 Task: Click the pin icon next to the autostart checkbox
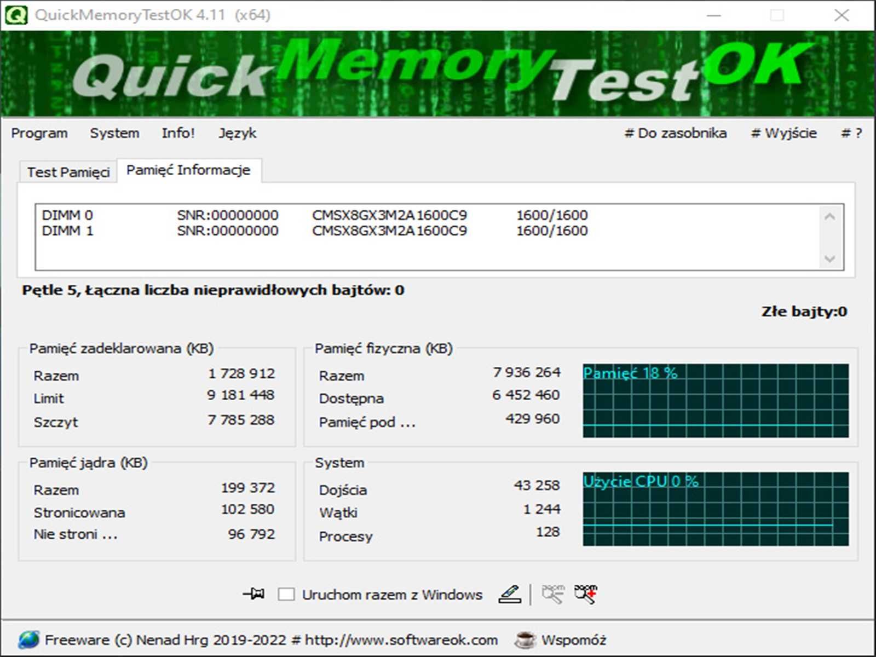253,593
